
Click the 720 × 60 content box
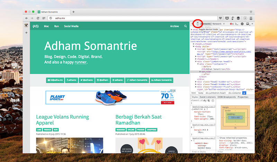(235, 117)
